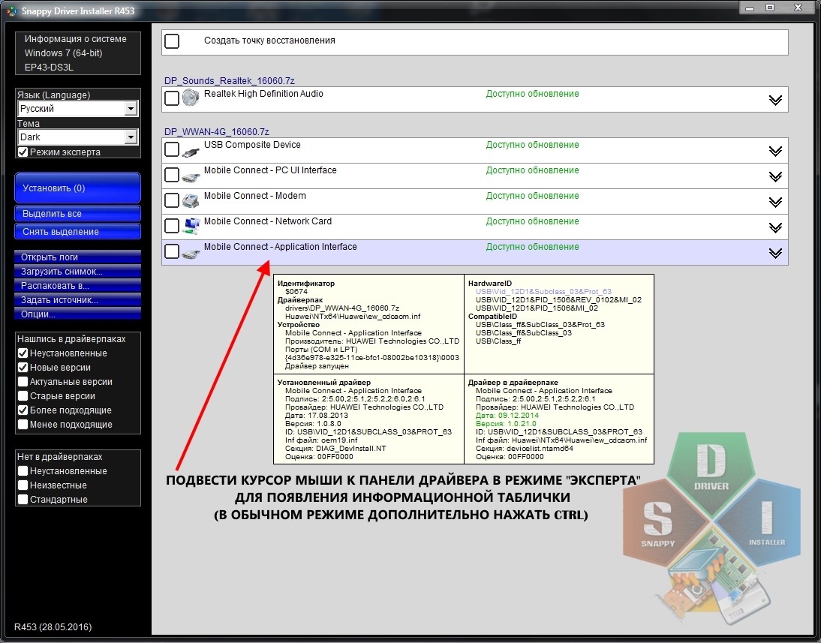Viewport: 821px width, 643px height.
Task: Choose Загрузить снимок... option
Action: 77,272
